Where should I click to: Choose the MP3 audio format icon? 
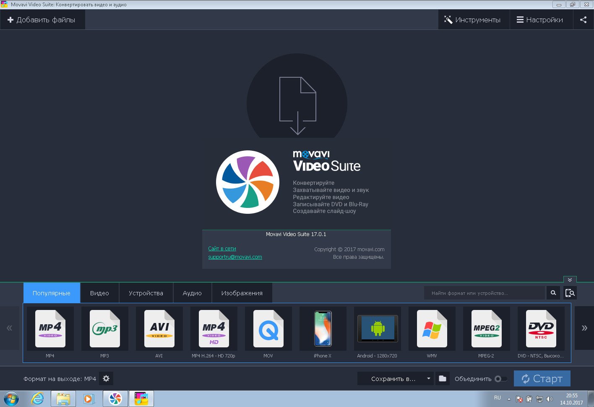point(104,329)
